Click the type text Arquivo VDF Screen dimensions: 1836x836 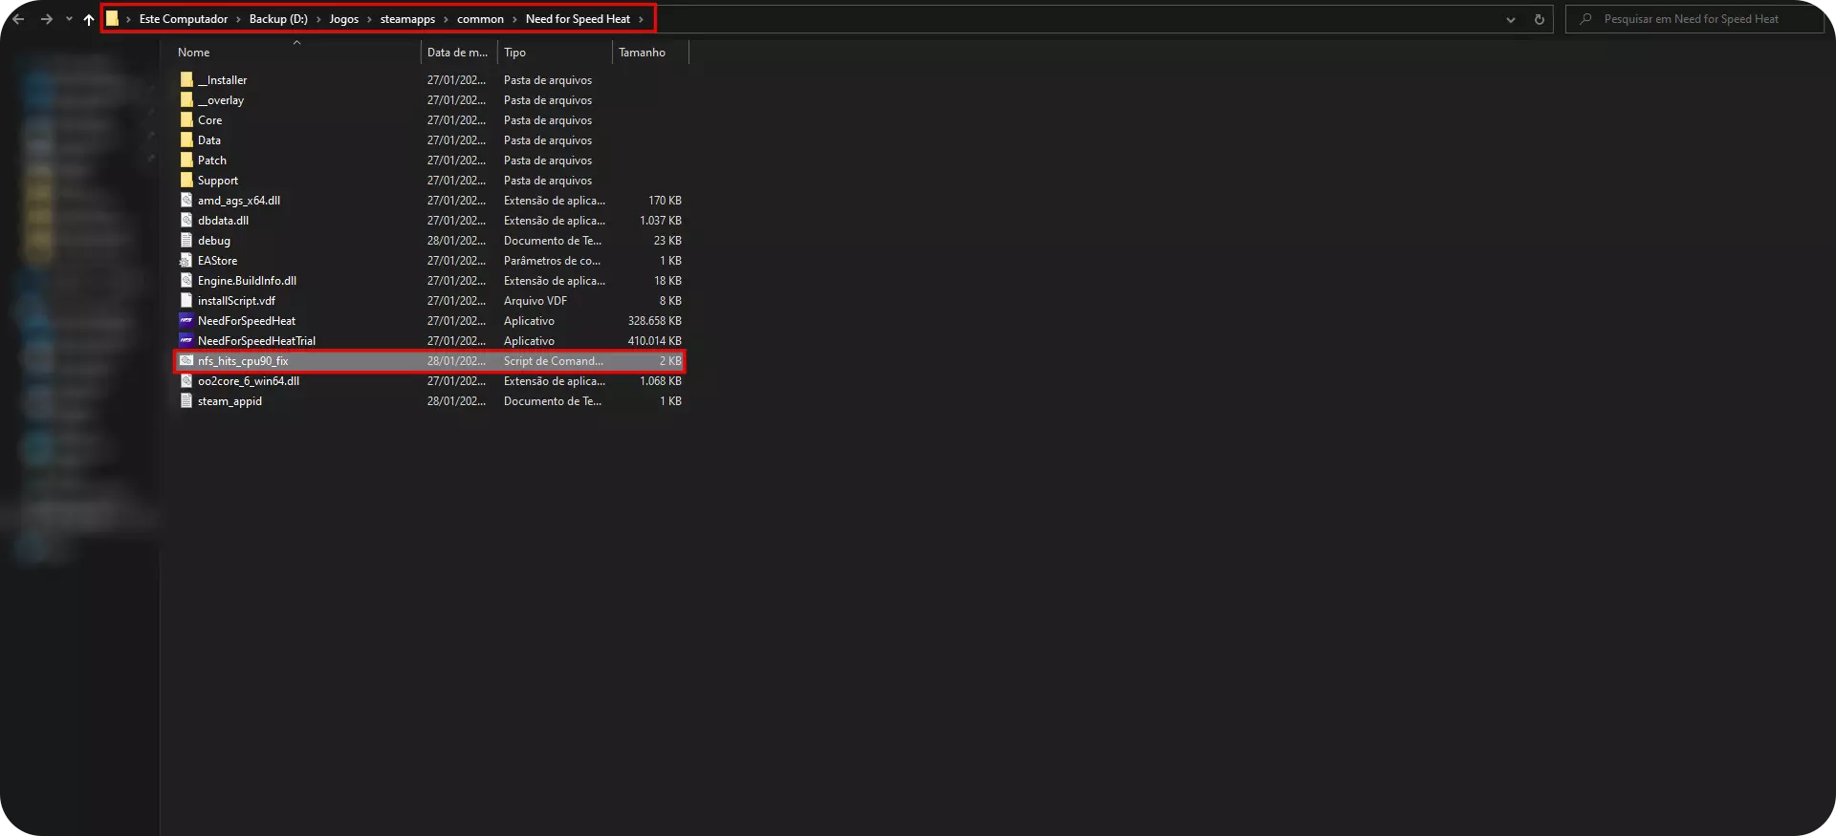point(535,301)
